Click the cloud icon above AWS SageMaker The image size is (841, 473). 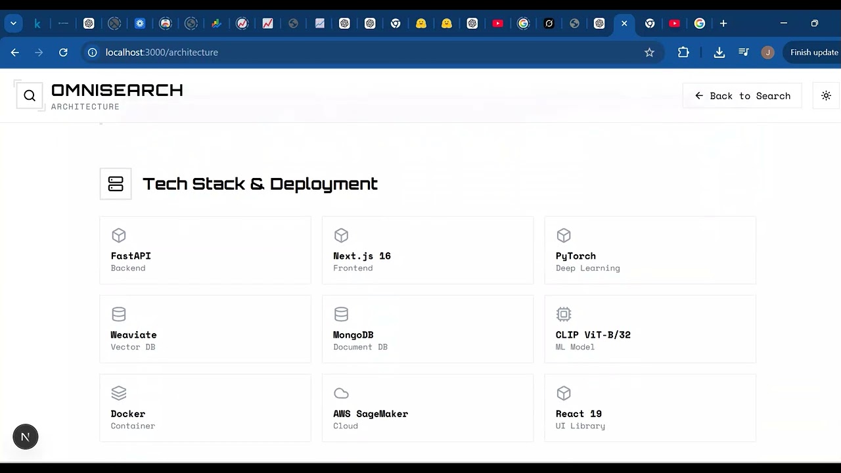[x=341, y=393]
